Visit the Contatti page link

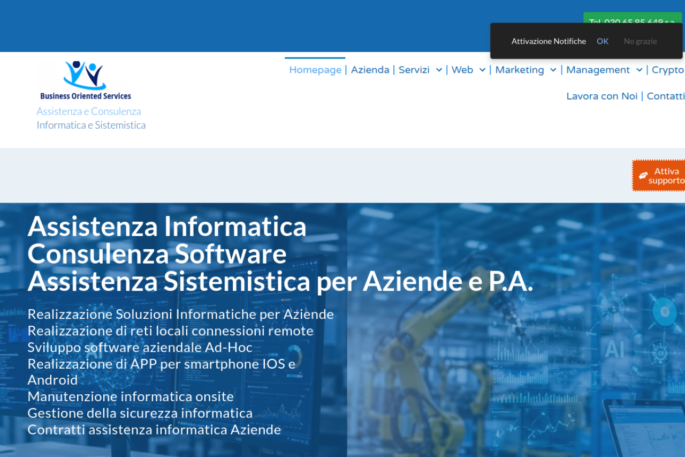pyautogui.click(x=666, y=96)
